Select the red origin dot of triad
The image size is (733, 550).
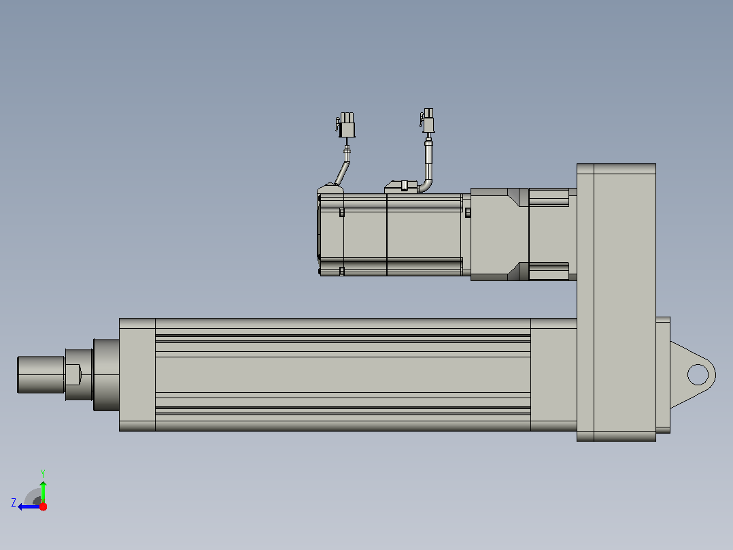pyautogui.click(x=43, y=506)
